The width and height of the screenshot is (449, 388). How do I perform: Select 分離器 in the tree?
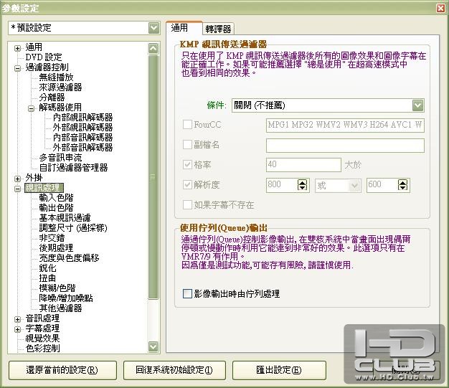click(52, 97)
